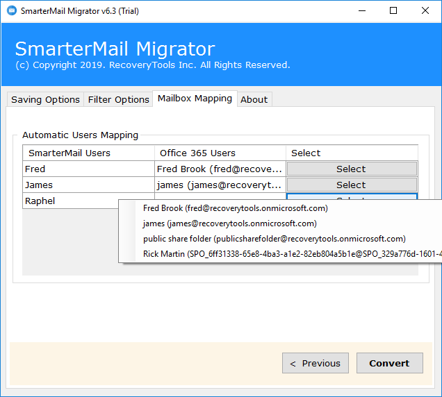Viewport: 442px width, 397px height.
Task: Click the Select column header
Action: click(x=352, y=153)
